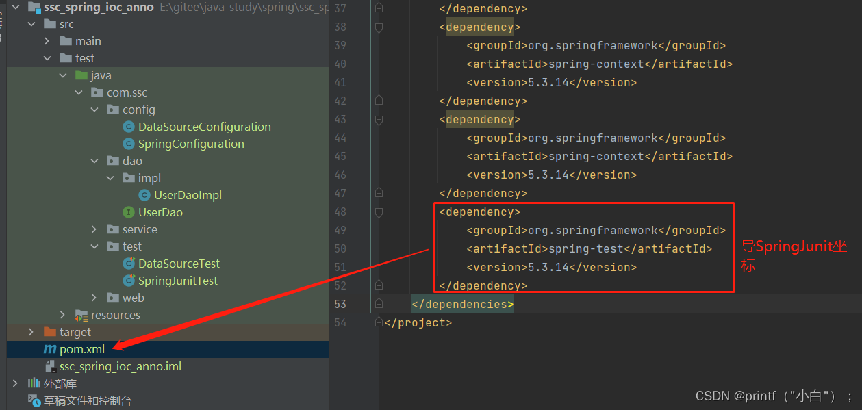Toggle the code fold marker at line 48

pyautogui.click(x=377, y=212)
